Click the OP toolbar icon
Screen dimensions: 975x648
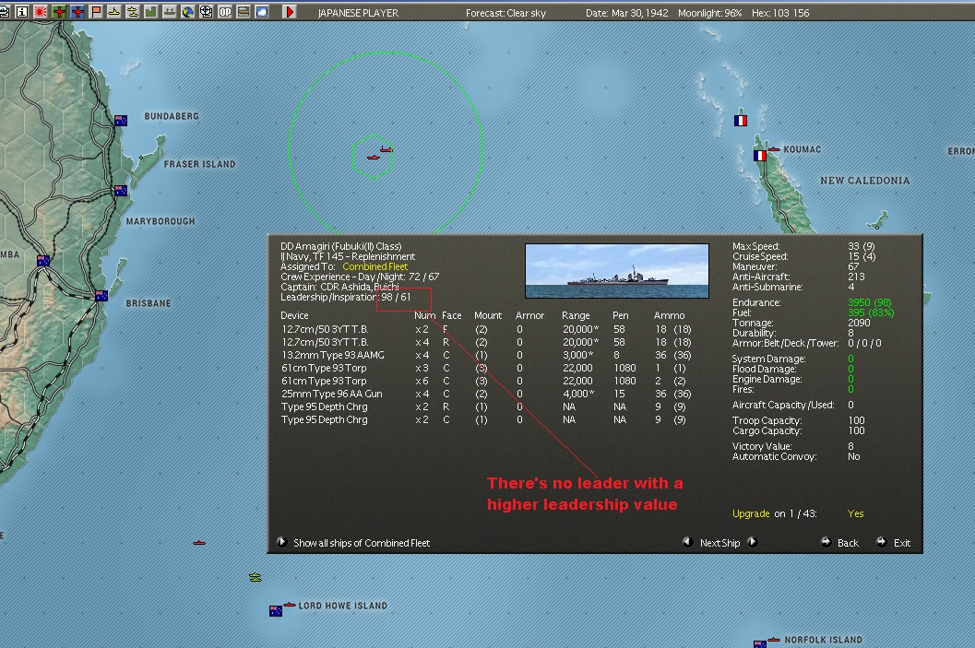[225, 11]
